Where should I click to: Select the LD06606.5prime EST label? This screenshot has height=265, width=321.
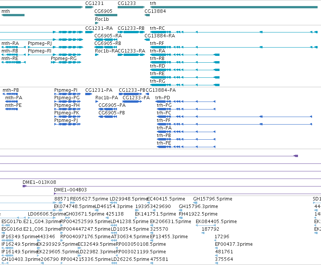pos(47,214)
